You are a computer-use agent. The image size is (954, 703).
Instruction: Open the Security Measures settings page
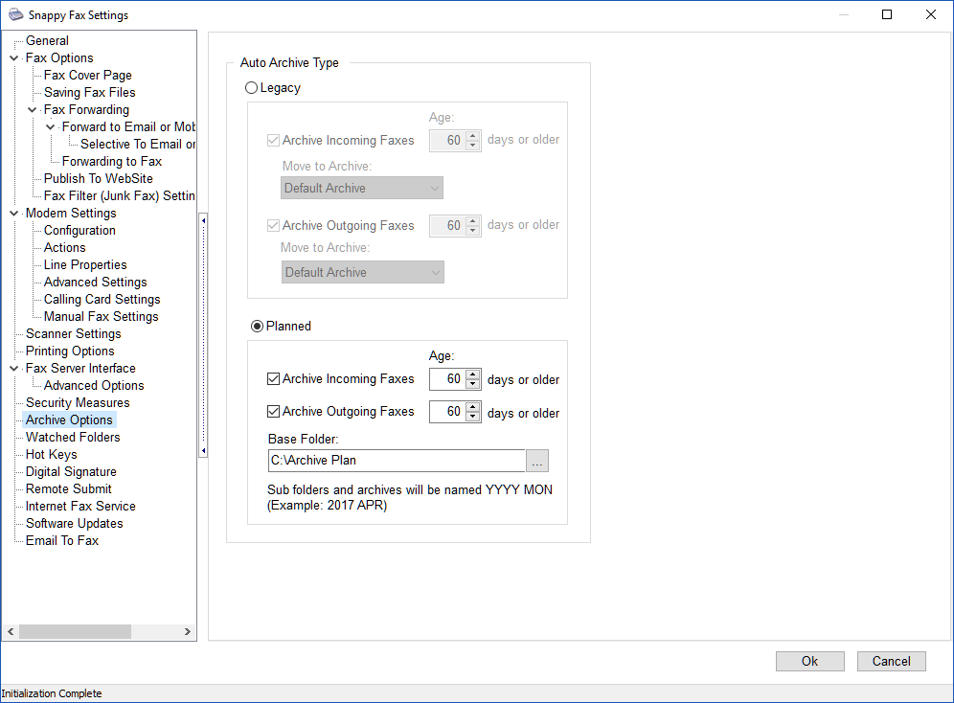pyautogui.click(x=78, y=403)
